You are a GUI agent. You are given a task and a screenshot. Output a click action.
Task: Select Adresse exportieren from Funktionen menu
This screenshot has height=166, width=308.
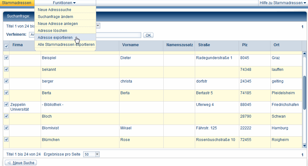pos(55,38)
